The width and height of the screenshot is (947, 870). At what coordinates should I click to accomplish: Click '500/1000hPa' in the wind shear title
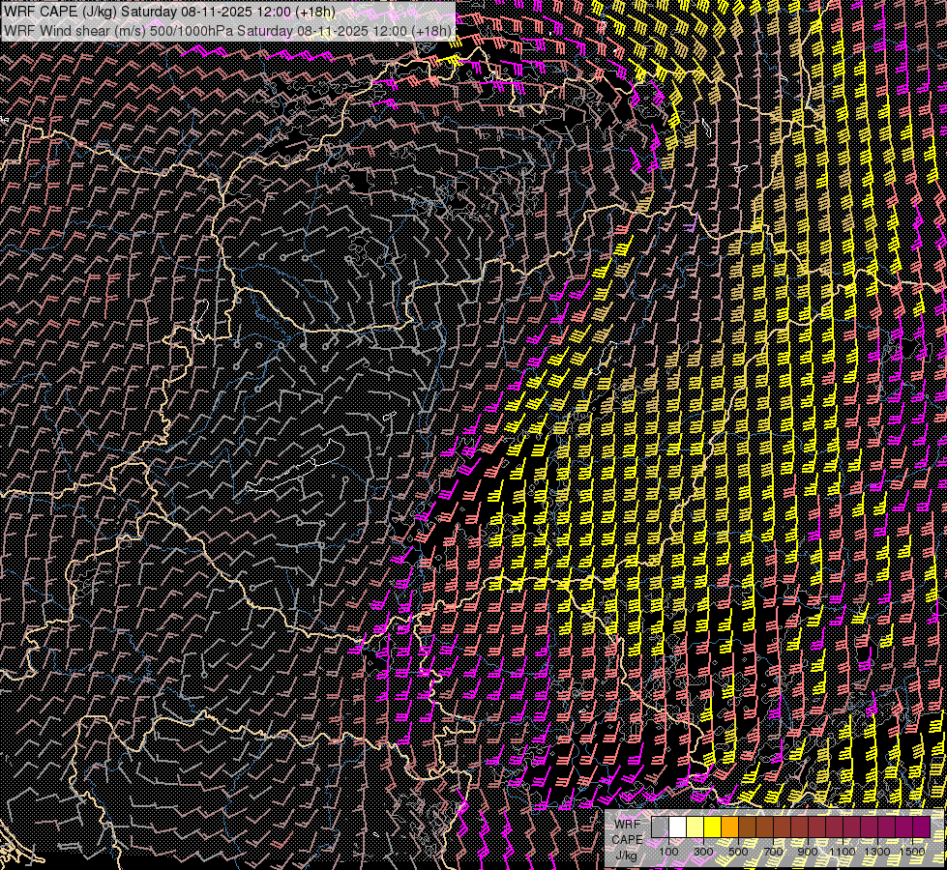click(192, 30)
